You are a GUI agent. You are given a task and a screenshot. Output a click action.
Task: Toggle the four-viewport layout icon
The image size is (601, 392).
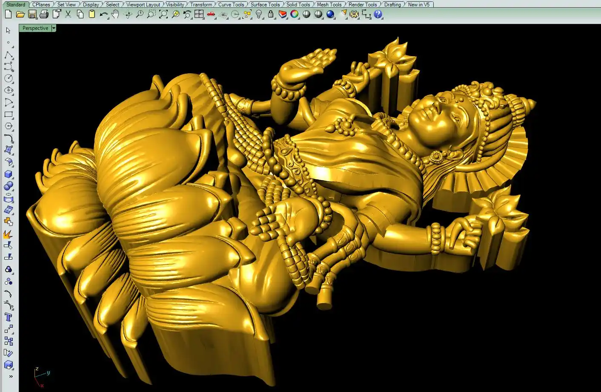point(199,14)
